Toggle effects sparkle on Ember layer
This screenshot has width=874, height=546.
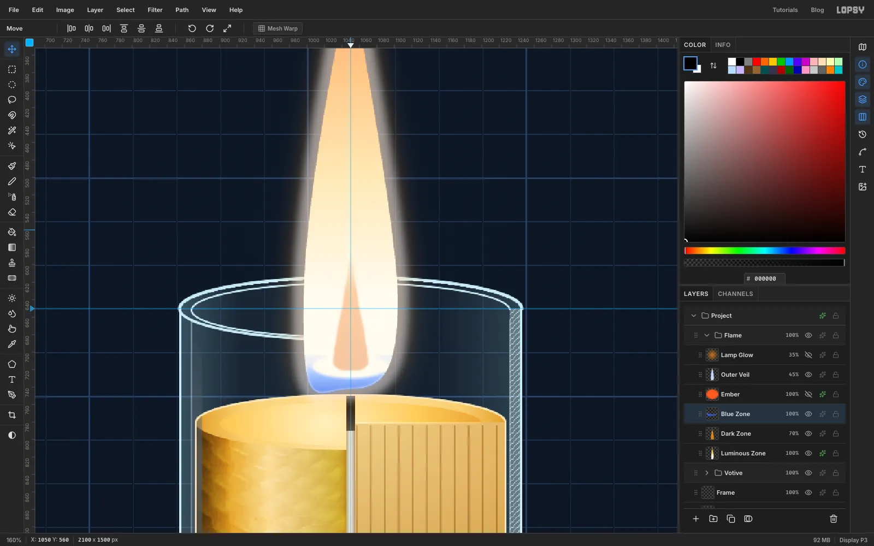pyautogui.click(x=823, y=394)
